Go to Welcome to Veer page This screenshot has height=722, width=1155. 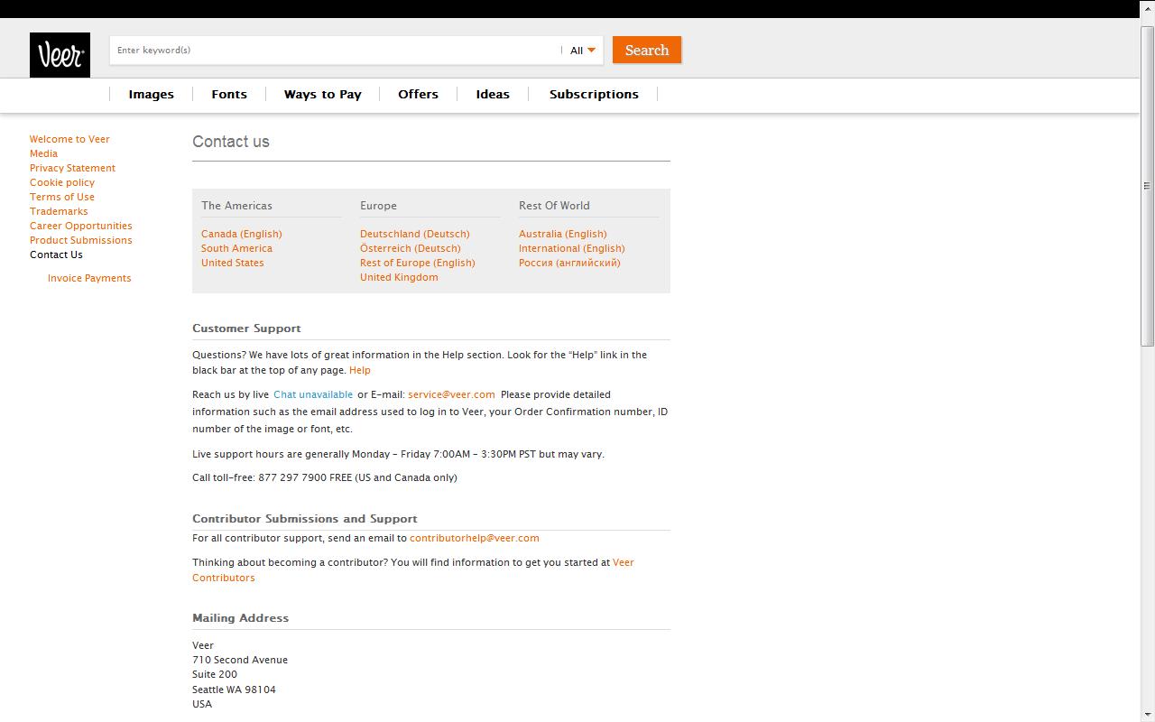69,139
